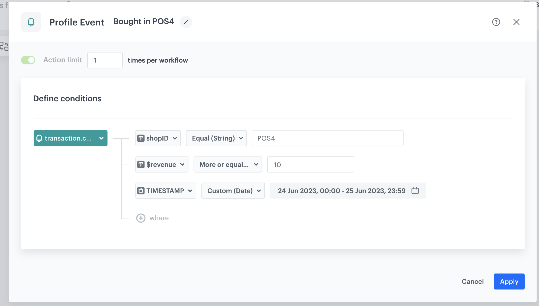
Task: Open the transaction.c... event dropdown
Action: pos(70,138)
